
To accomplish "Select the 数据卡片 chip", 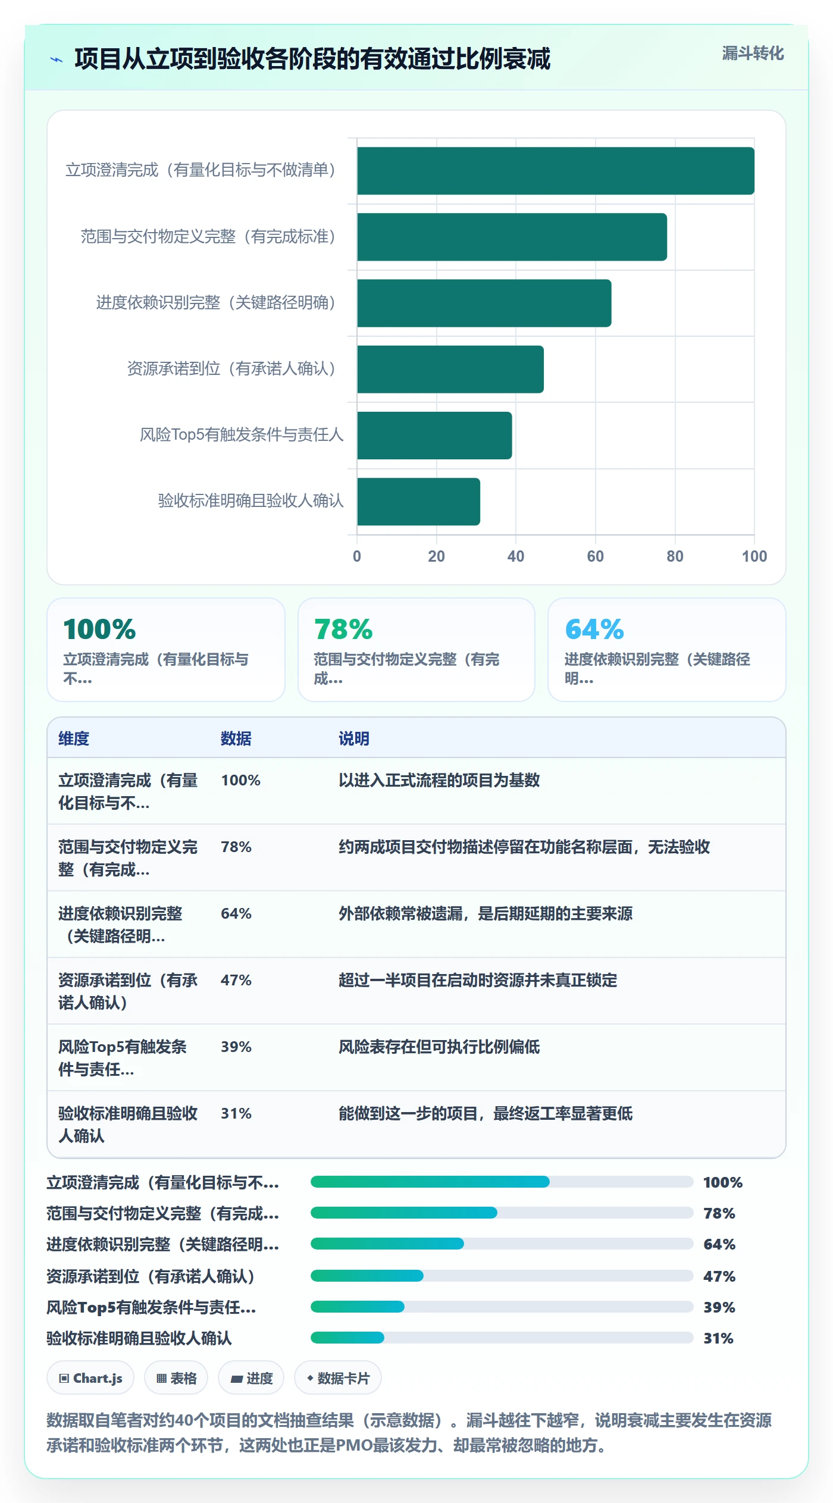I will pyautogui.click(x=338, y=1378).
